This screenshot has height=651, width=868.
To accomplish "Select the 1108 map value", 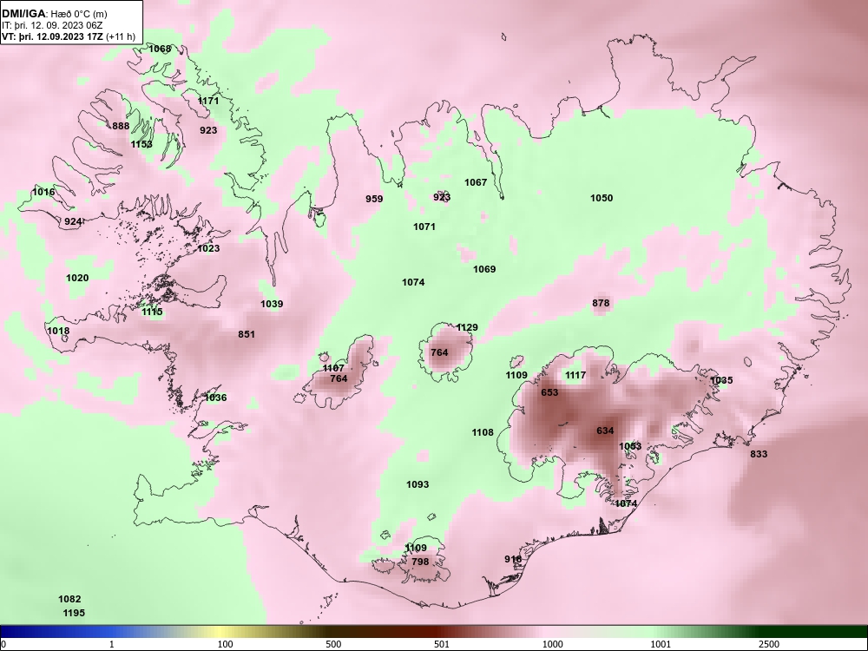I will 483,432.
